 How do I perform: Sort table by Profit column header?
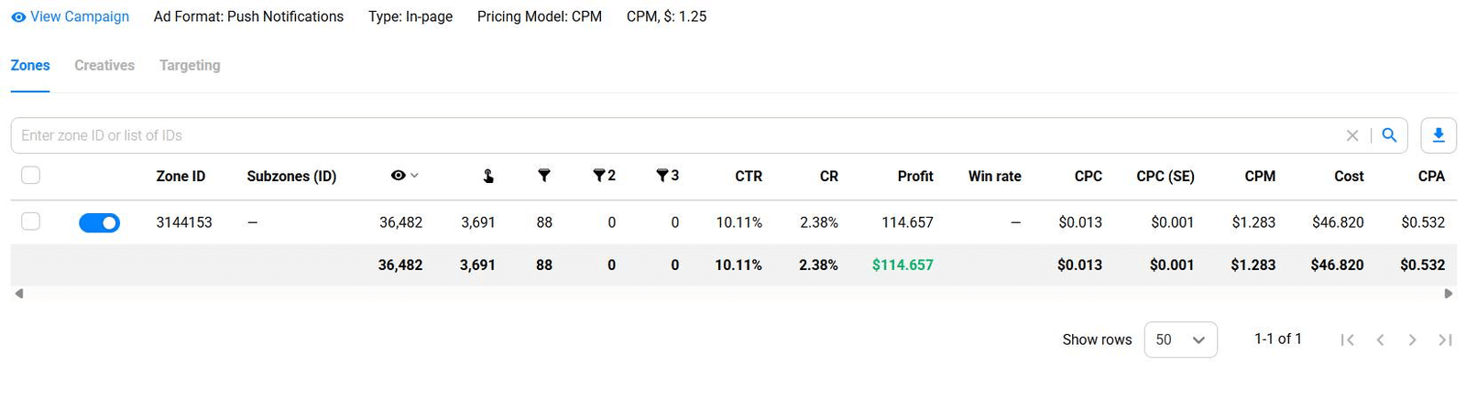(914, 177)
